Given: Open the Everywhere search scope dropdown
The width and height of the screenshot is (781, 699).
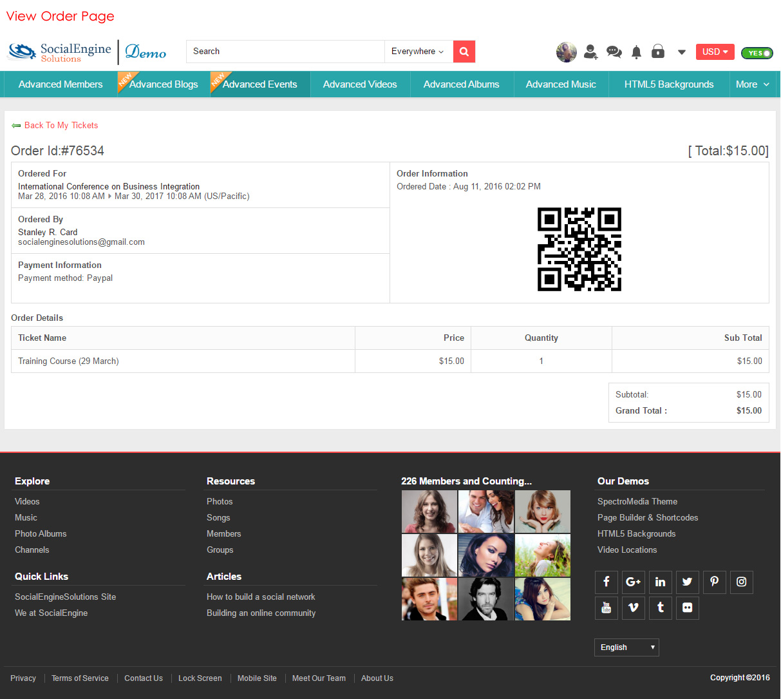Looking at the screenshot, I should click(x=417, y=52).
